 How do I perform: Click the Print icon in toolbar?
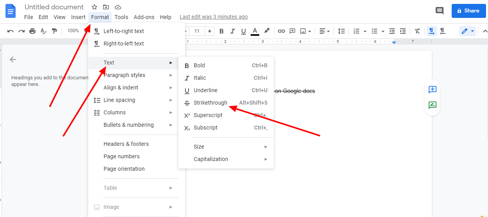pyautogui.click(x=32, y=31)
